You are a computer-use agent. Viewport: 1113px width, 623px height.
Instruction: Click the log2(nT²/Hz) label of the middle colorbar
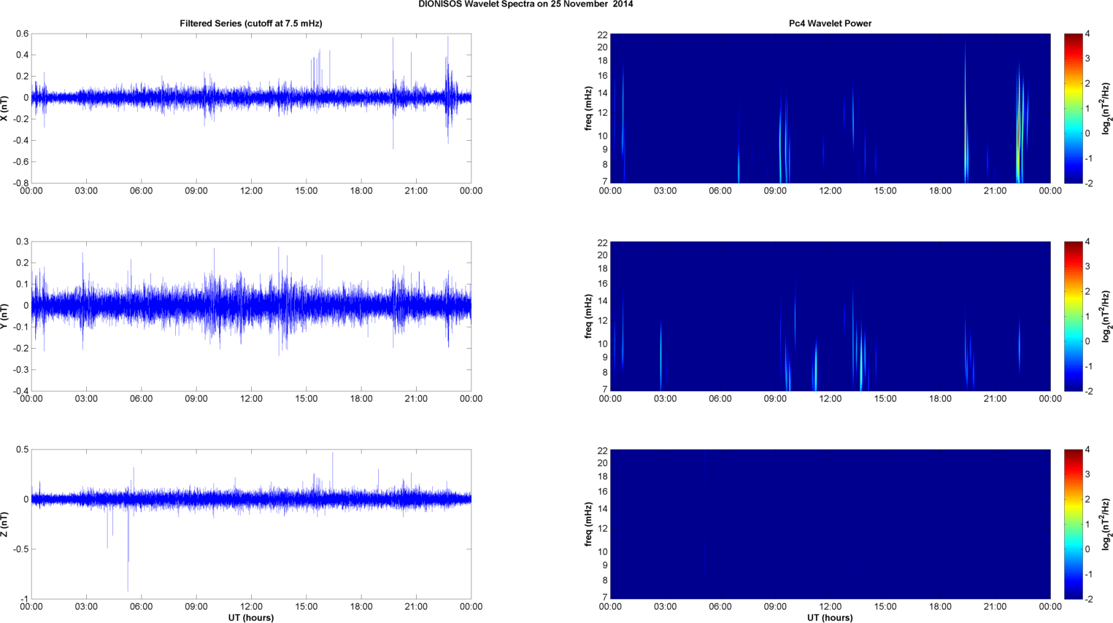(1106, 316)
